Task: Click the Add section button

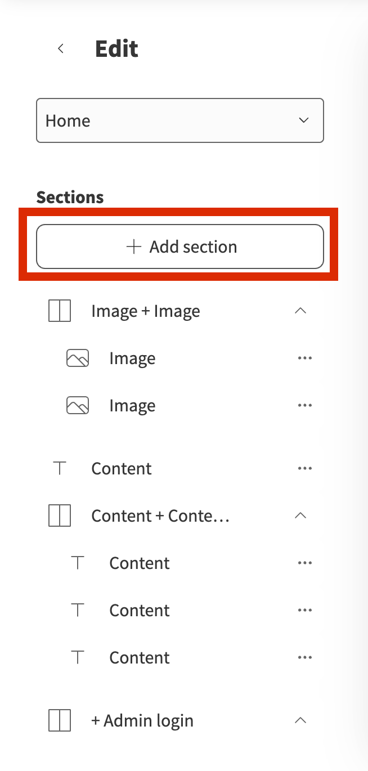Action: point(180,246)
